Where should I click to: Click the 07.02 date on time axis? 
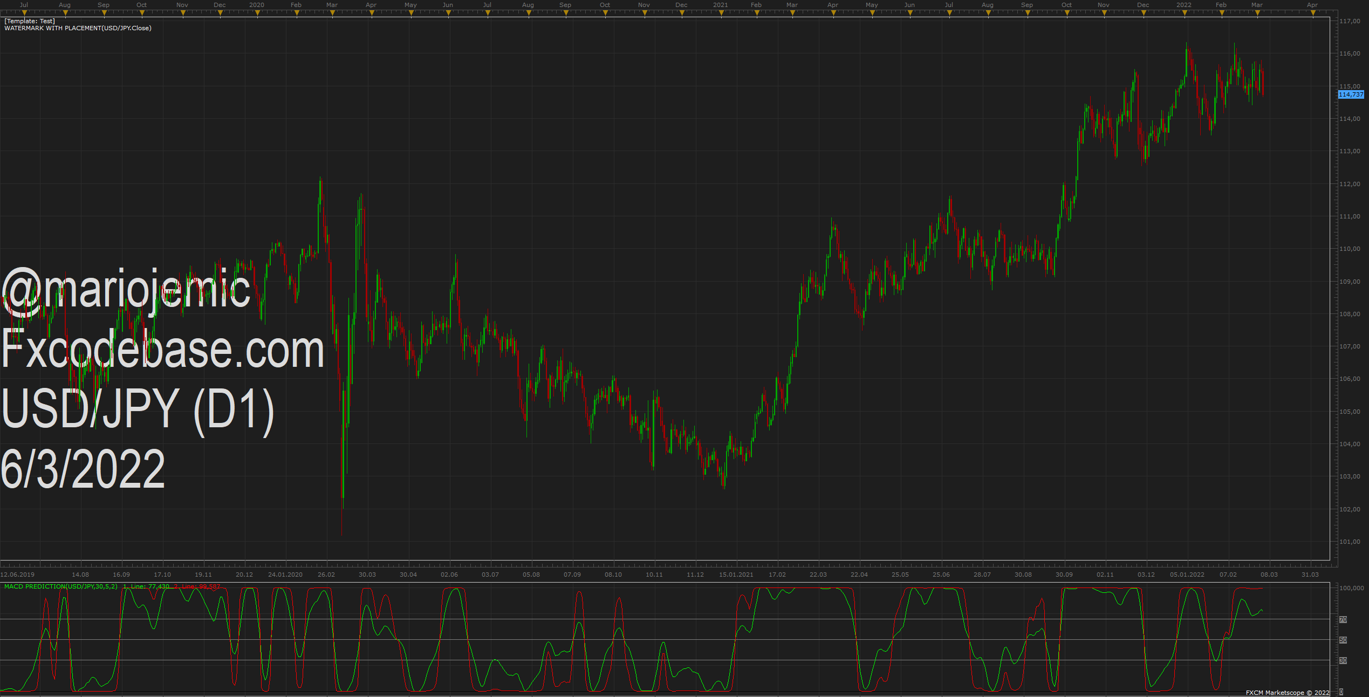[1228, 575]
